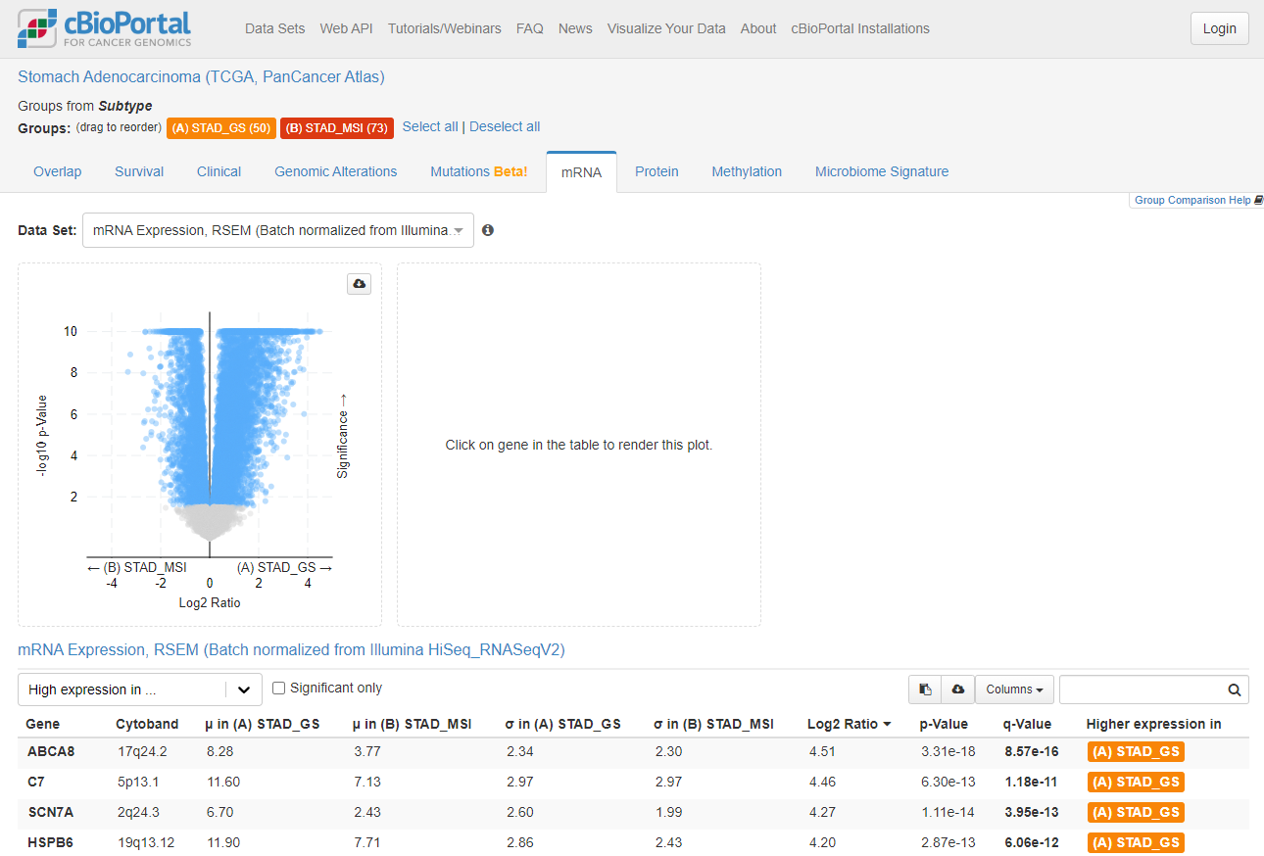1264x856 pixels.
Task: Open the Data Set dropdown
Action: coord(278,230)
